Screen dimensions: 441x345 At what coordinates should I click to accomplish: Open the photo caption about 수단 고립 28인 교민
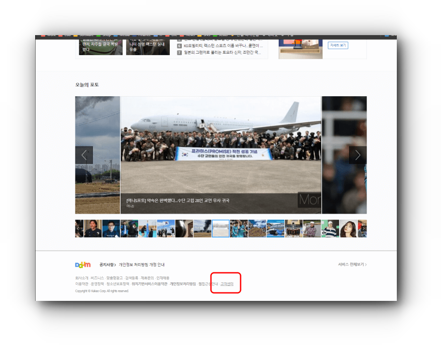[x=178, y=201]
